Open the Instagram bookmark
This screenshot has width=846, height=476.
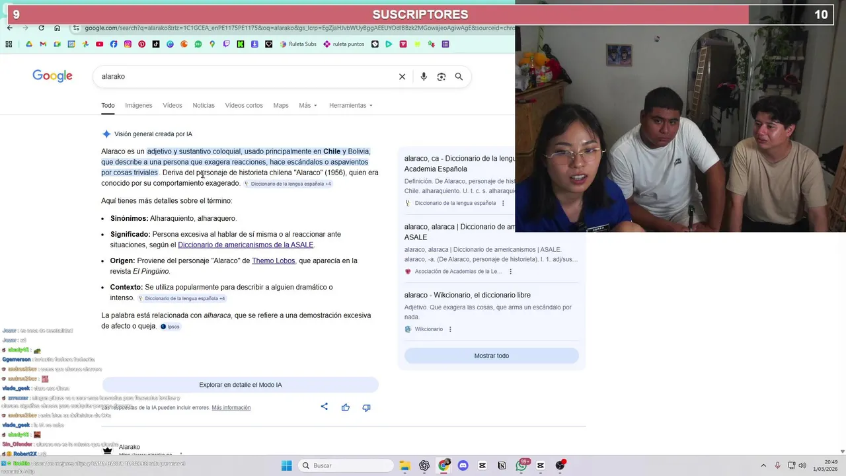pyautogui.click(x=128, y=44)
